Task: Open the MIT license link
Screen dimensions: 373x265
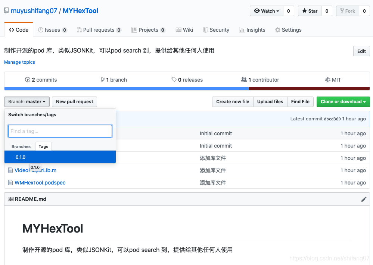Action: pyautogui.click(x=333, y=80)
